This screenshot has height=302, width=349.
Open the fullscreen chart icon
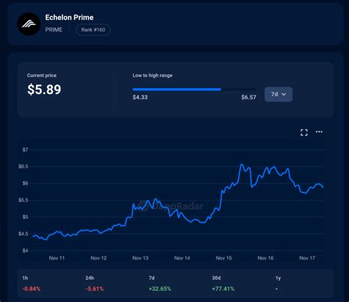[304, 132]
